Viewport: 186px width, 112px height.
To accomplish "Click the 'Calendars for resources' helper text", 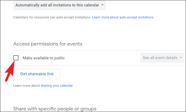I will (52, 17).
